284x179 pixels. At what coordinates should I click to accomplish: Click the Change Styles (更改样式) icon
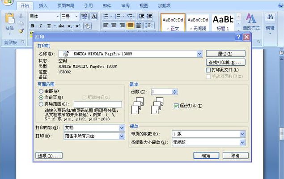[251, 18]
